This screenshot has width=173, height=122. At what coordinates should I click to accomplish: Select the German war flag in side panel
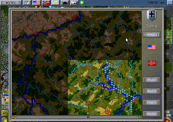click(x=152, y=63)
